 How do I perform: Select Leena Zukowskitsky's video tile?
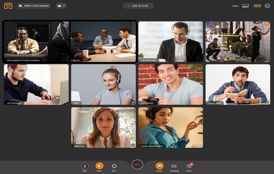click(x=171, y=128)
